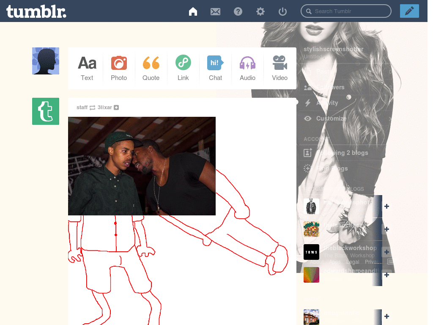Screen dimensions: 433x325
Task: Open Settings via the gear icon
Action: pyautogui.click(x=260, y=11)
